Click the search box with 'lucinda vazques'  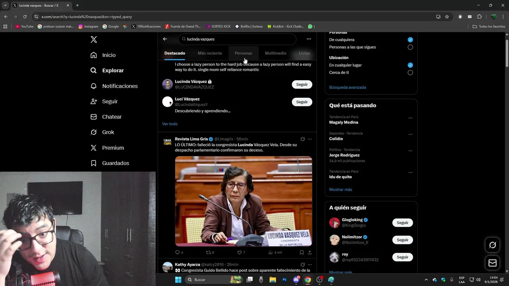[237, 39]
